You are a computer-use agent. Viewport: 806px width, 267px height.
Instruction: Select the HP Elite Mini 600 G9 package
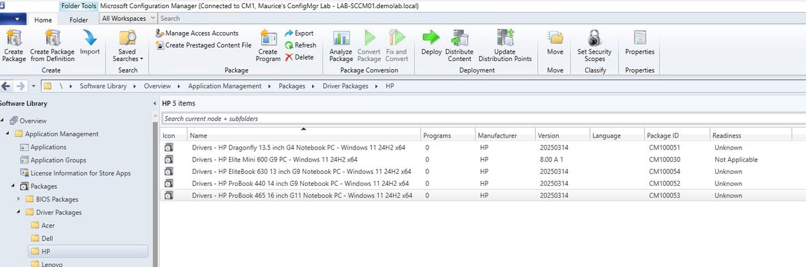(x=484, y=160)
